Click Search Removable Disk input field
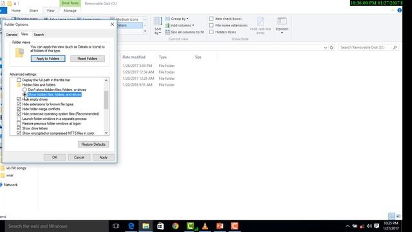412x232 pixels. [x=365, y=47]
